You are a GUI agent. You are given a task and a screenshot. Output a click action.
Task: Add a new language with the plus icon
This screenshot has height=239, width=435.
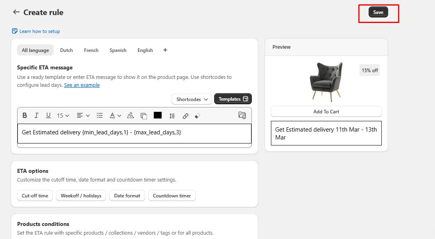click(165, 50)
